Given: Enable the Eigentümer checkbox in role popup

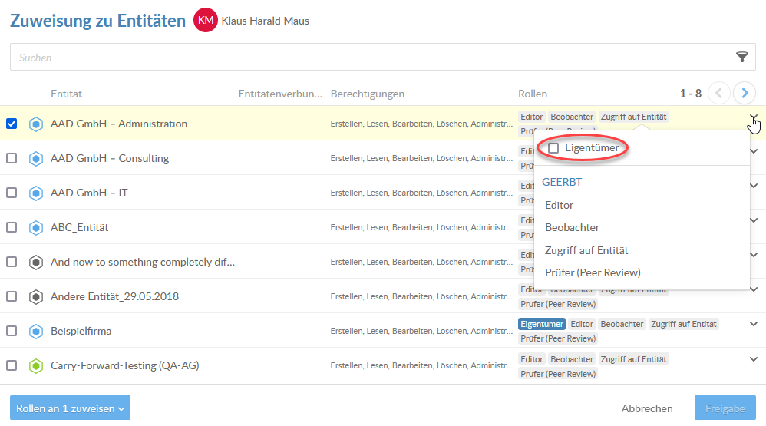Looking at the screenshot, I should click(553, 148).
